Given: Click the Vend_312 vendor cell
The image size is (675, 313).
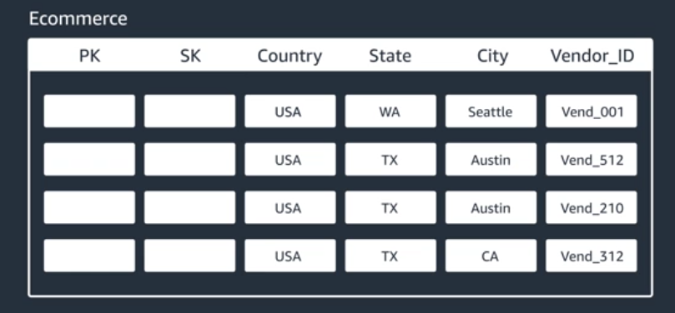Looking at the screenshot, I should pos(592,256).
